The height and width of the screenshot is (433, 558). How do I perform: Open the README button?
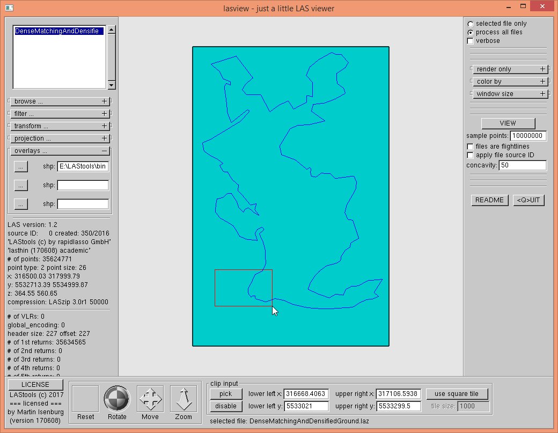click(489, 200)
